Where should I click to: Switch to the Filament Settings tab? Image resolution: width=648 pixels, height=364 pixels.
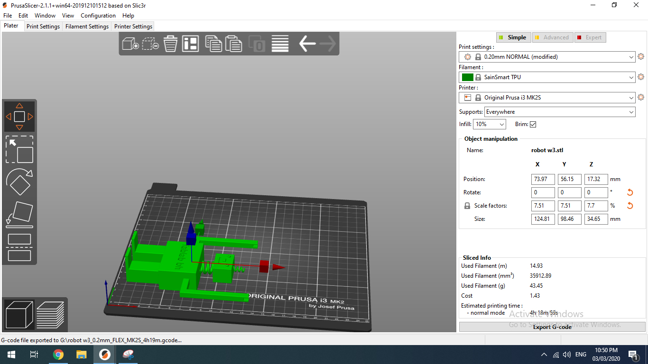(x=87, y=27)
